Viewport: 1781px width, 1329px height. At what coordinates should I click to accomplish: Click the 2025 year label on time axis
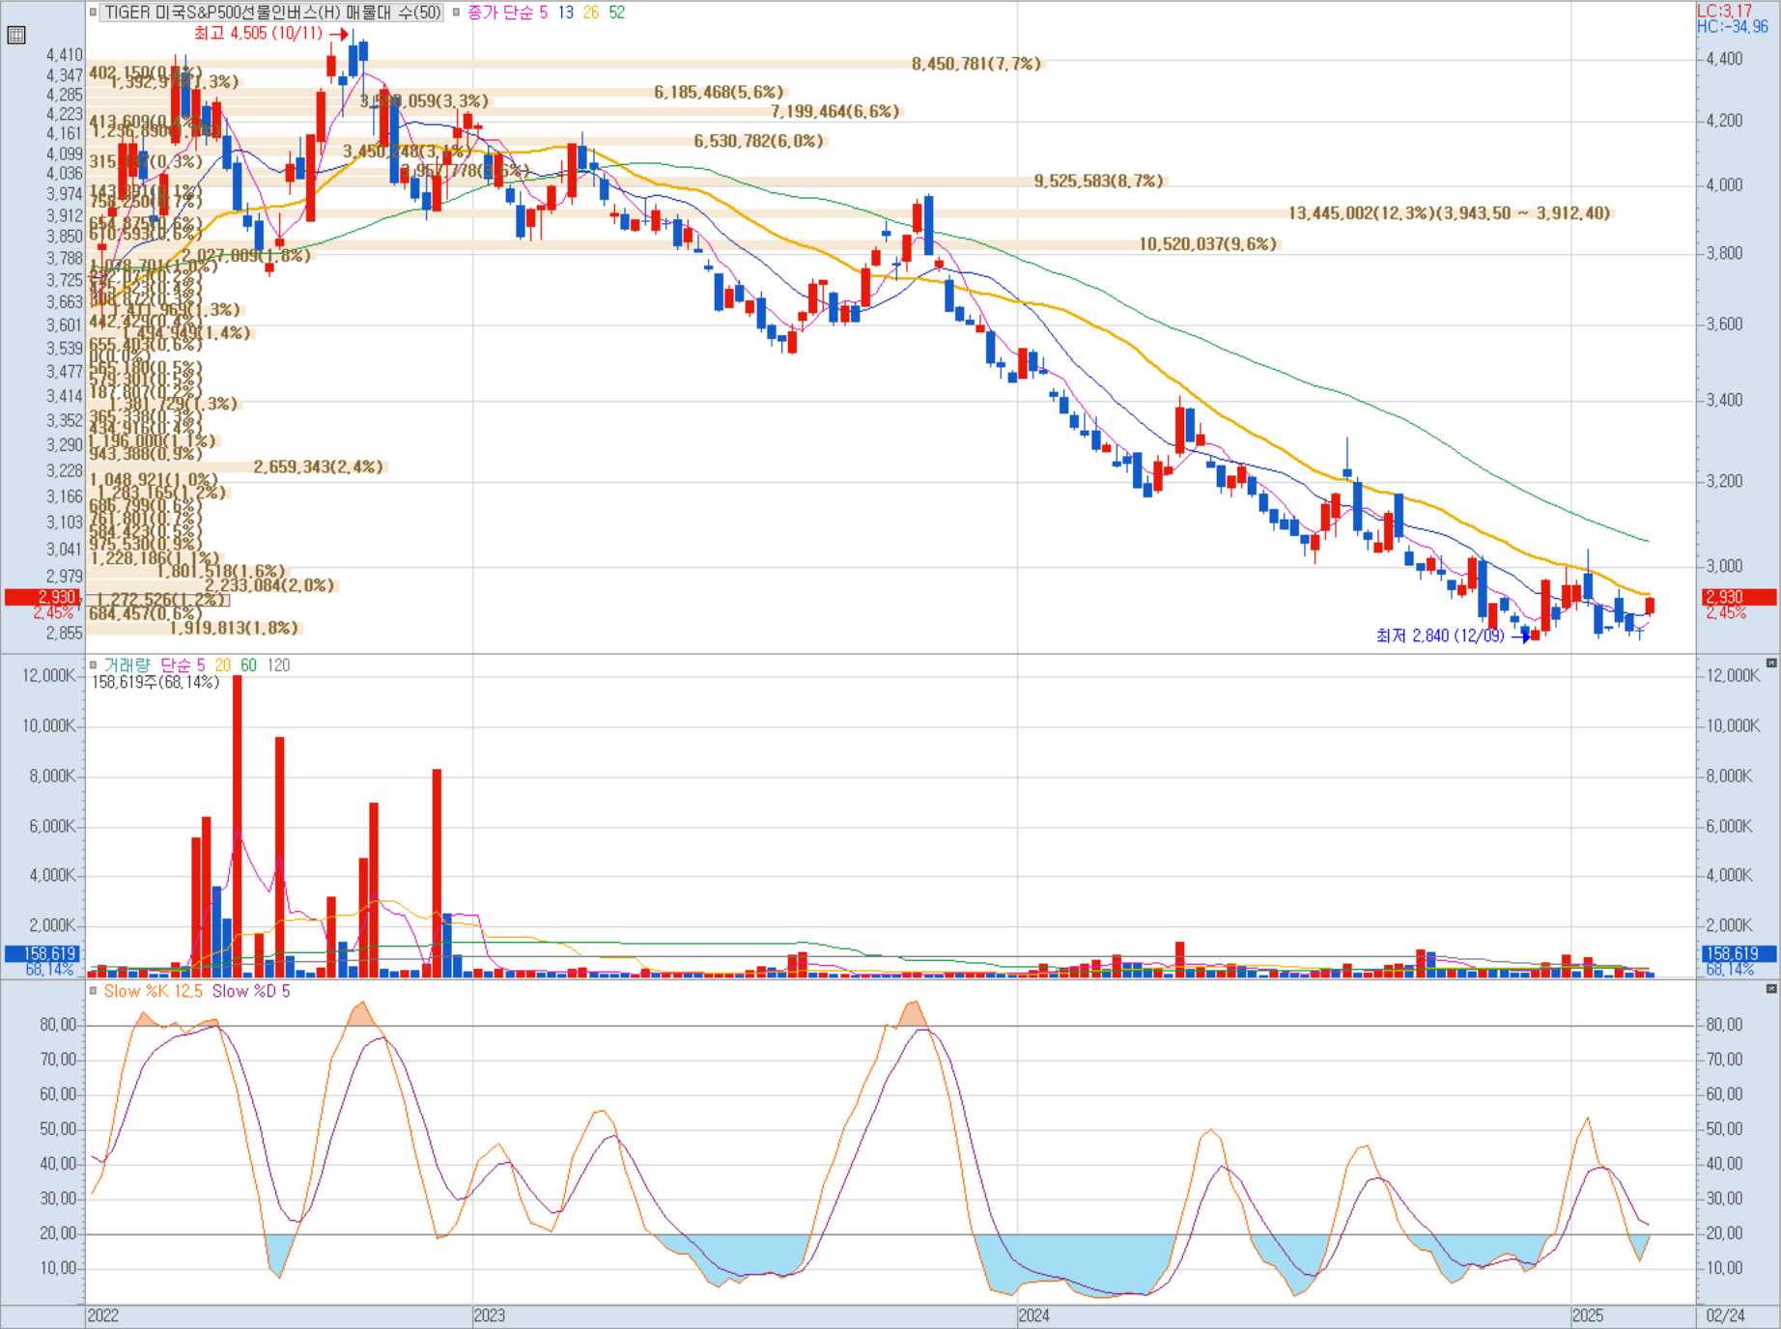click(1588, 1315)
